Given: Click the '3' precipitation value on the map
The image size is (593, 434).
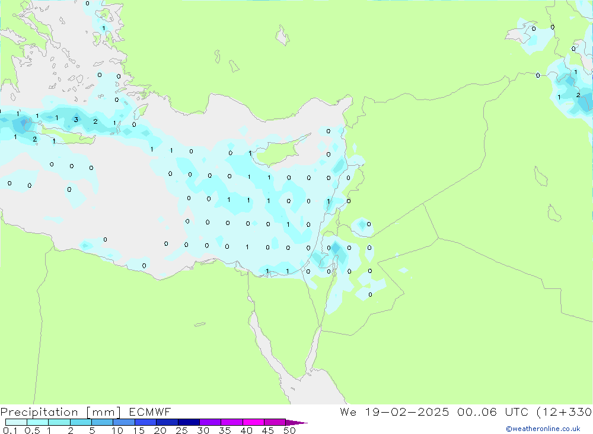Looking at the screenshot, I should click(x=76, y=120).
